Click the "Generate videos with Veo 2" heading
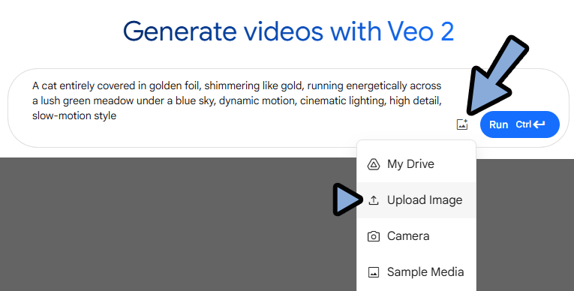Viewport: 574px width, 291px height. point(288,31)
